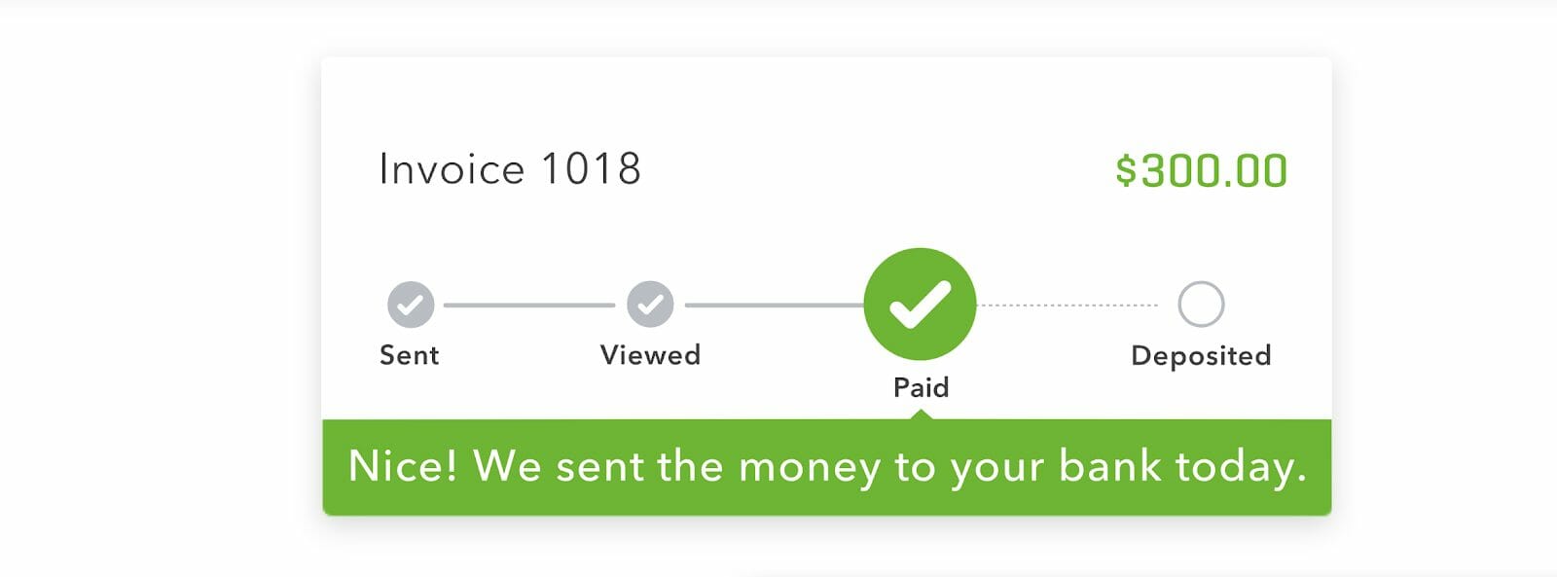1557x577 pixels.
Task: Click the green money sent banner
Action: [x=827, y=467]
